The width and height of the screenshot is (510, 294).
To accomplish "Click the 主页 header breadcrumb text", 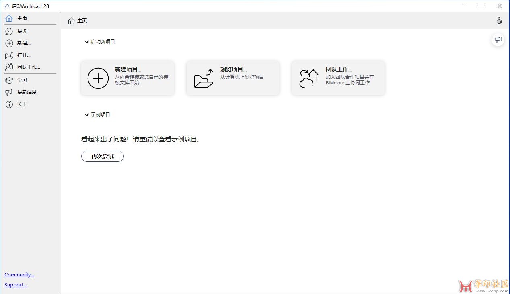I will (x=82, y=21).
